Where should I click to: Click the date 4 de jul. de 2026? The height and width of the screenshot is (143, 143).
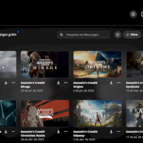(84, 91)
